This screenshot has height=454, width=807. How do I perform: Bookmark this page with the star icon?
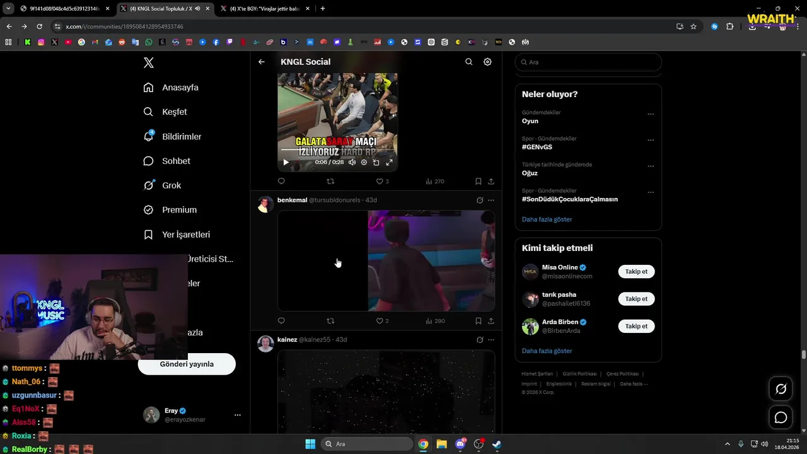tap(694, 26)
